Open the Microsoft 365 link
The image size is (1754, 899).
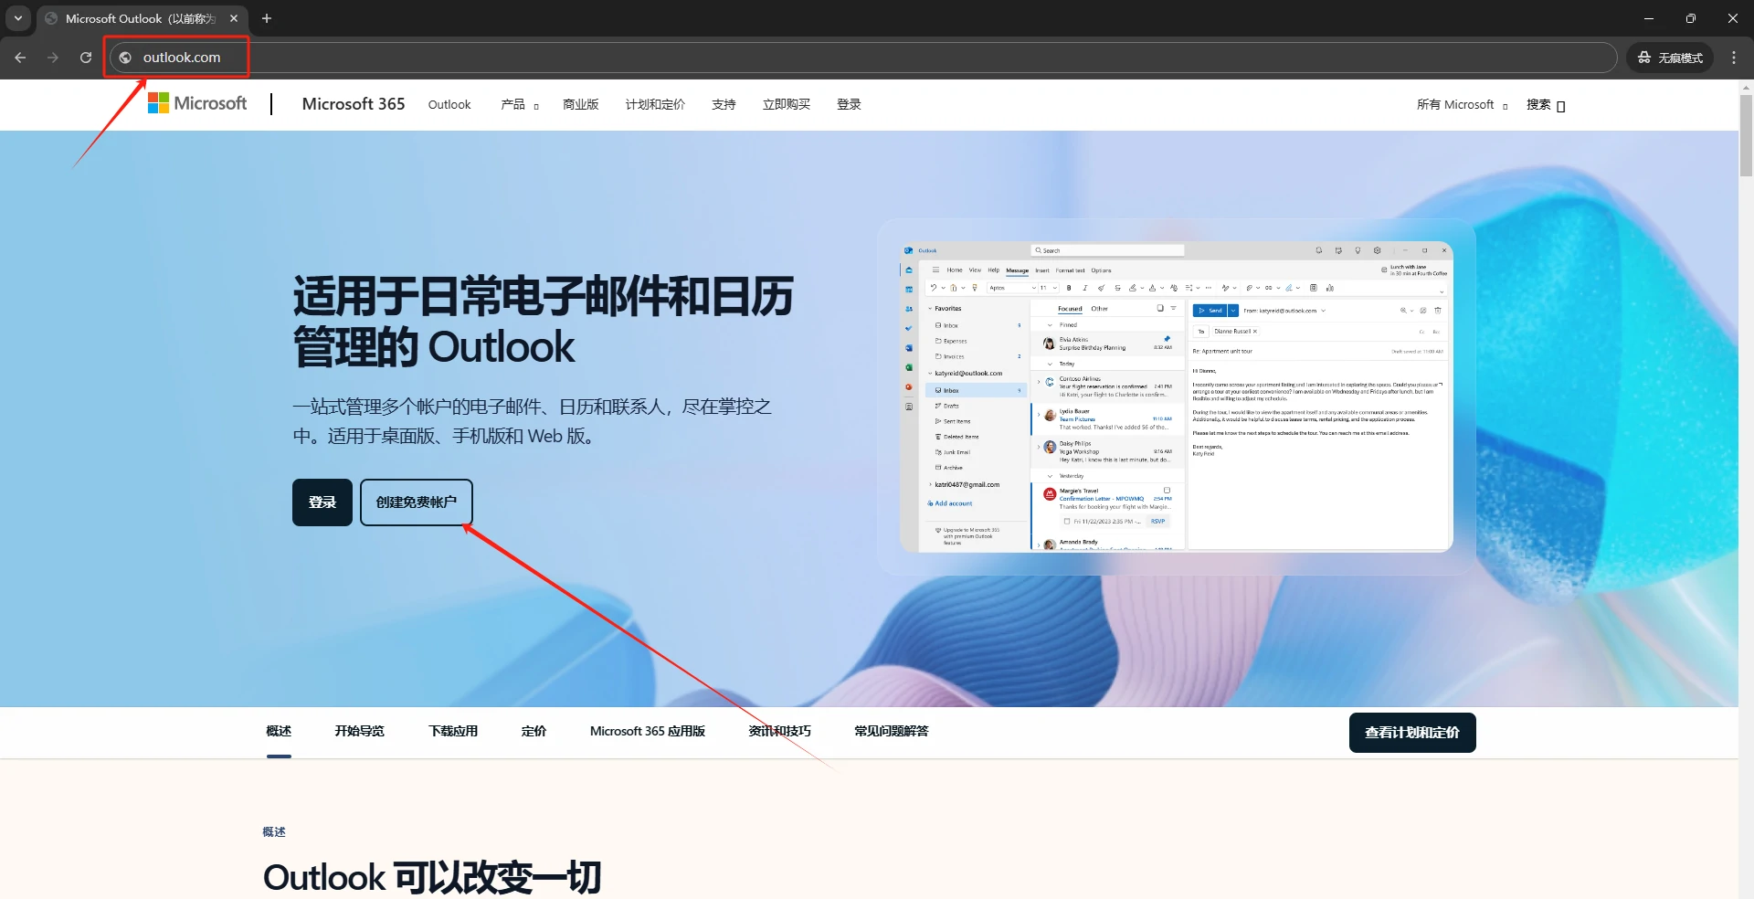click(354, 104)
